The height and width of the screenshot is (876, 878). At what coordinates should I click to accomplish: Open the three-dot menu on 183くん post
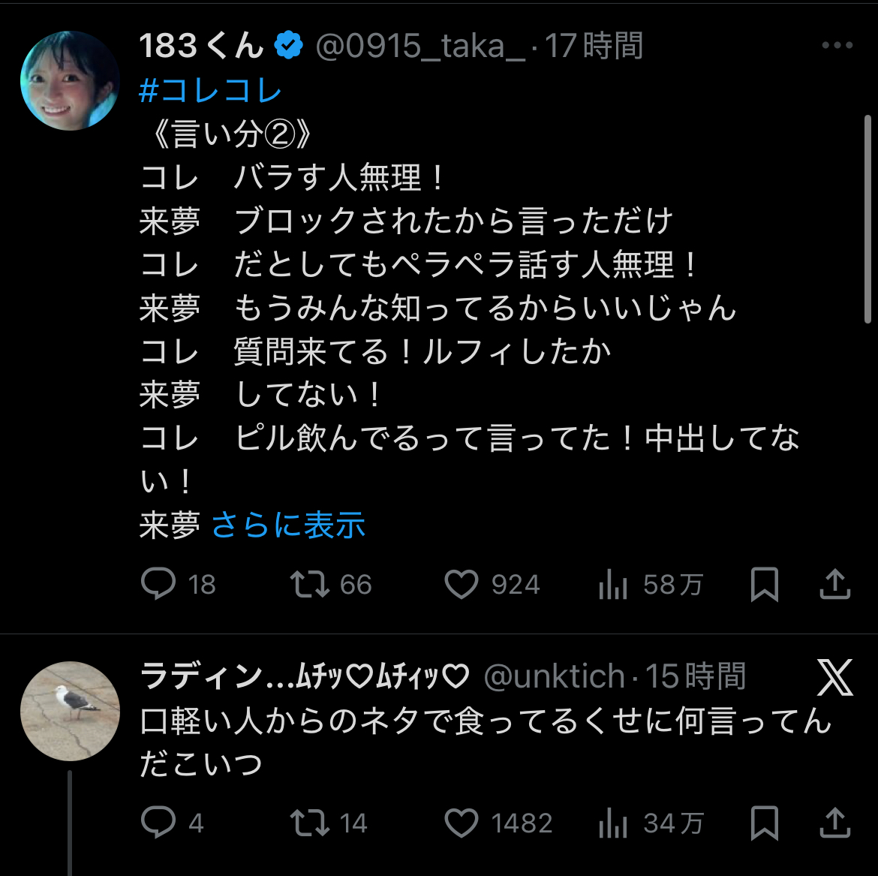point(837,46)
